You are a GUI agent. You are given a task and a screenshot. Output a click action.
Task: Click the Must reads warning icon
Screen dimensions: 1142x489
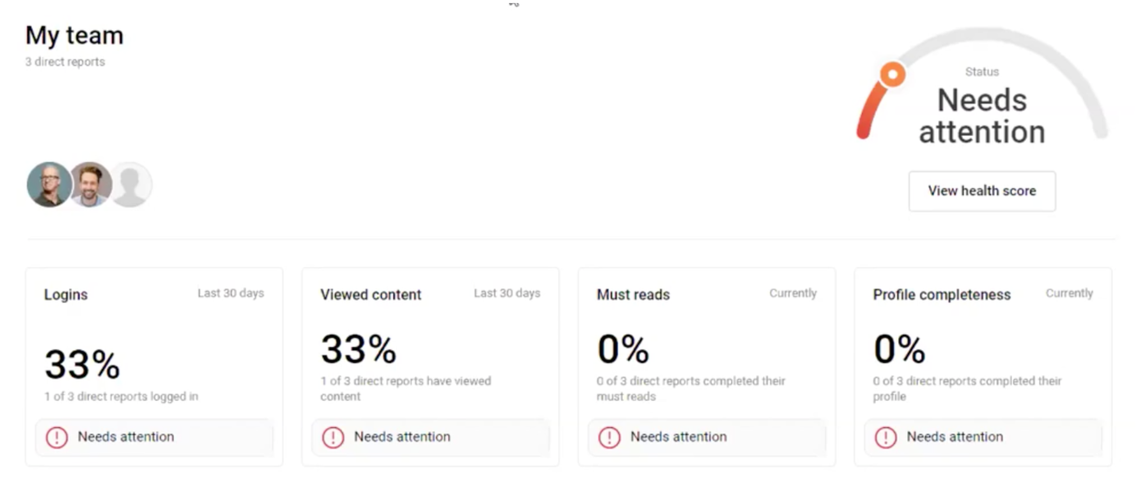pyautogui.click(x=609, y=437)
